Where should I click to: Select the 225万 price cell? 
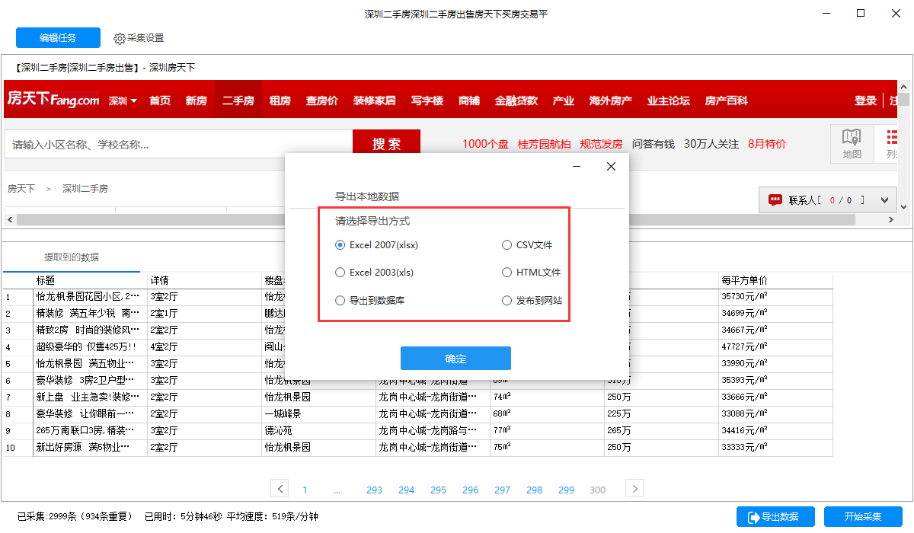click(x=661, y=413)
